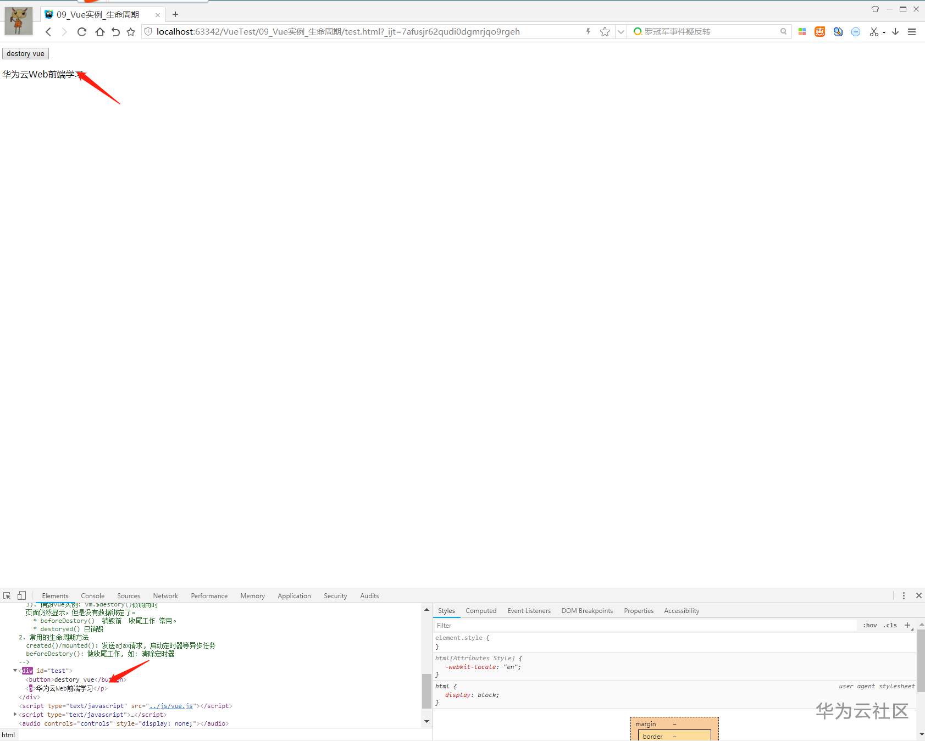Image resolution: width=925 pixels, height=741 pixels.
Task: Open the Styles sidebar tab
Action: click(446, 611)
